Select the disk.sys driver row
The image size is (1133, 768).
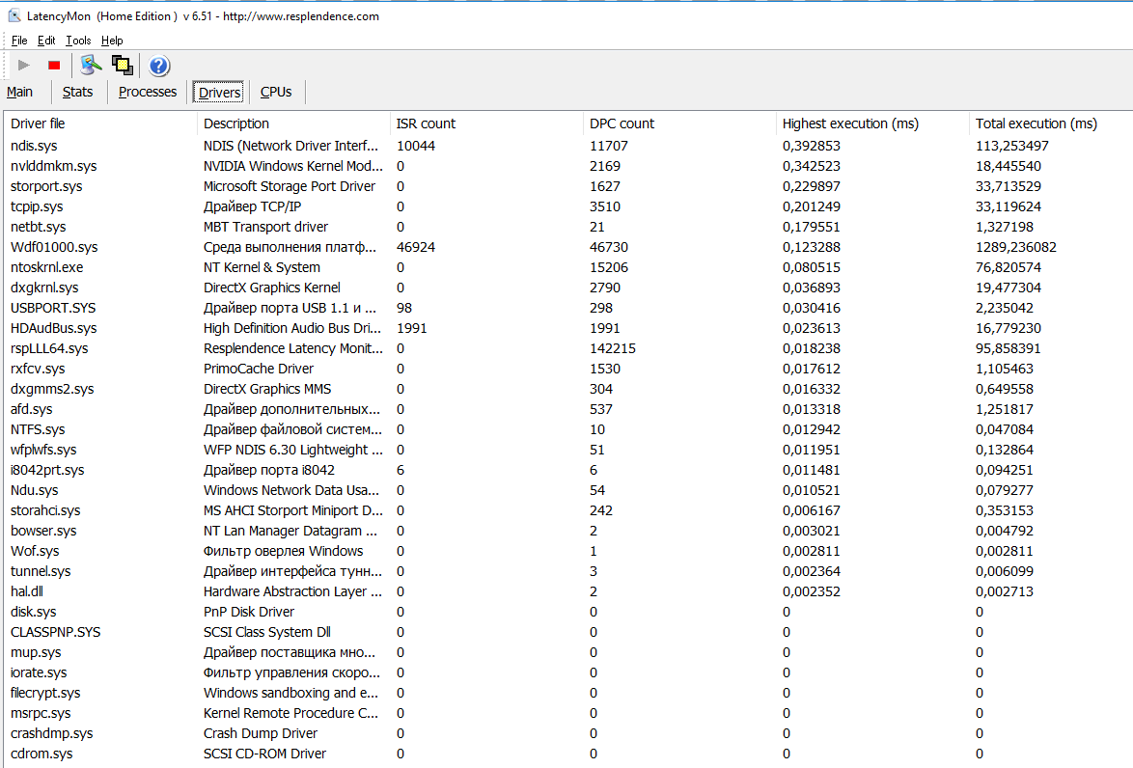pos(567,612)
